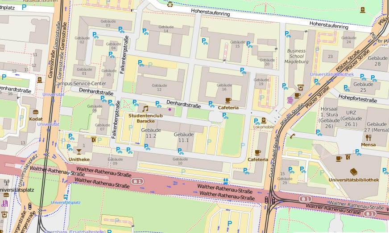Screen dimensions: 389x233
Task: Click the Hohepfortestraße street name
Action: pos(358,98)
